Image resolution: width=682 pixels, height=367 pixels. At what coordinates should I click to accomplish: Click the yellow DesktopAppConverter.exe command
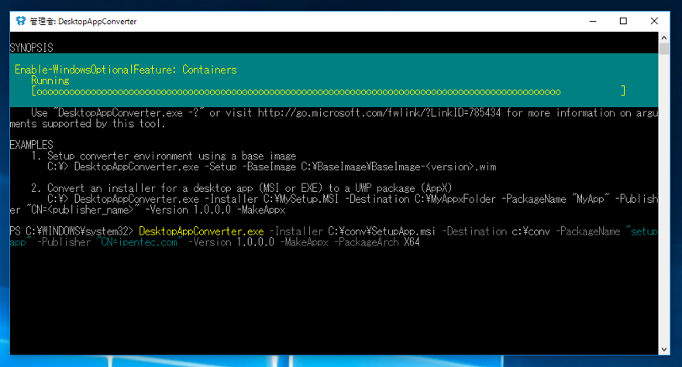201,231
